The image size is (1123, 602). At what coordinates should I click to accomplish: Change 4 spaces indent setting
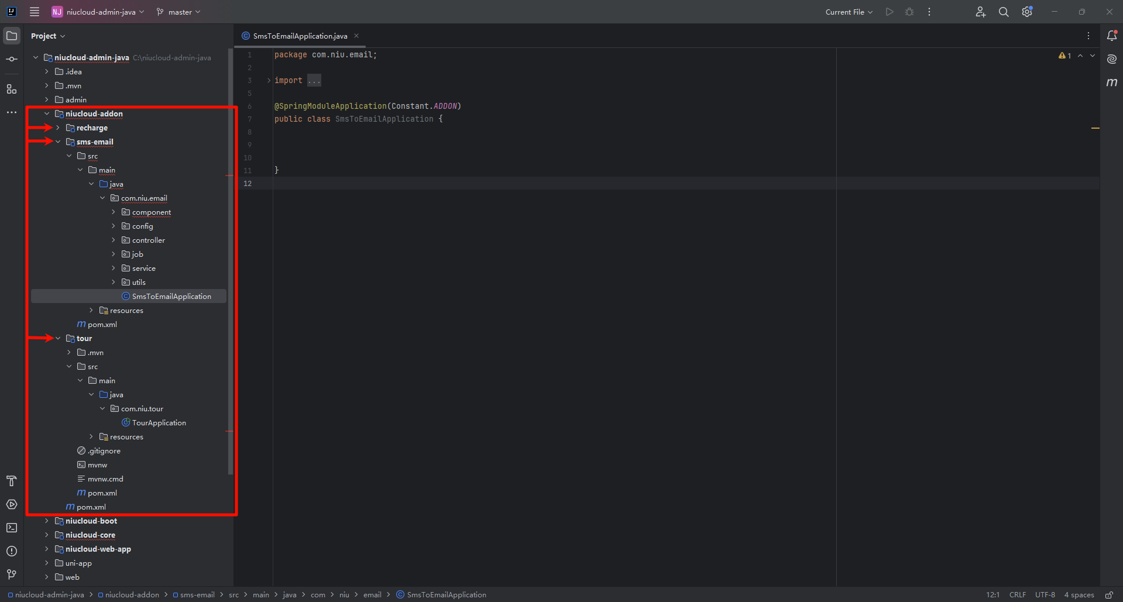(x=1079, y=594)
